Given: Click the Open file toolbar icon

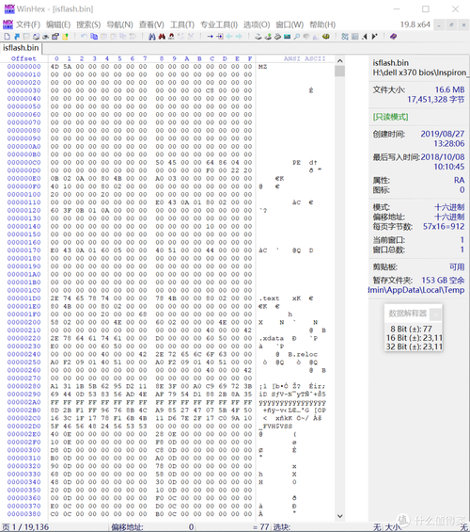Looking at the screenshot, I should (17, 37).
